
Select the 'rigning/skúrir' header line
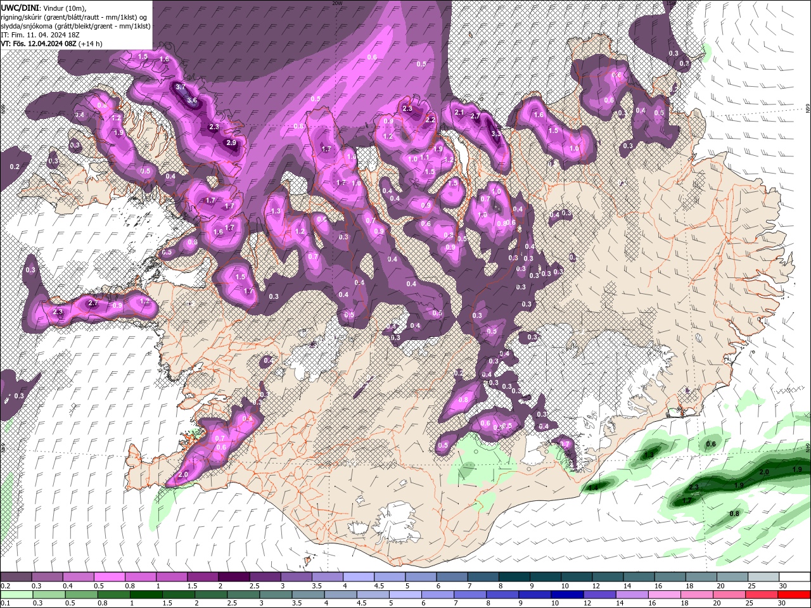pyautogui.click(x=75, y=16)
